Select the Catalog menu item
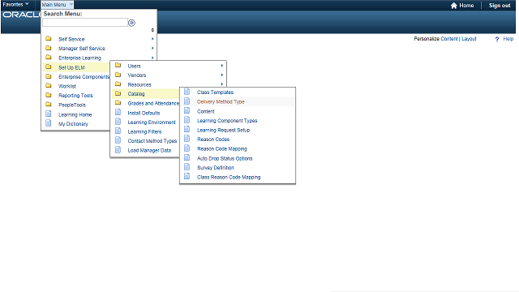The width and height of the screenshot is (519, 292). pos(136,94)
